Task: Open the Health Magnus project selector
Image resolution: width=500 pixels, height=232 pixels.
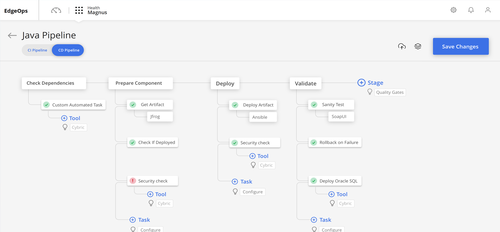Action: point(97,10)
